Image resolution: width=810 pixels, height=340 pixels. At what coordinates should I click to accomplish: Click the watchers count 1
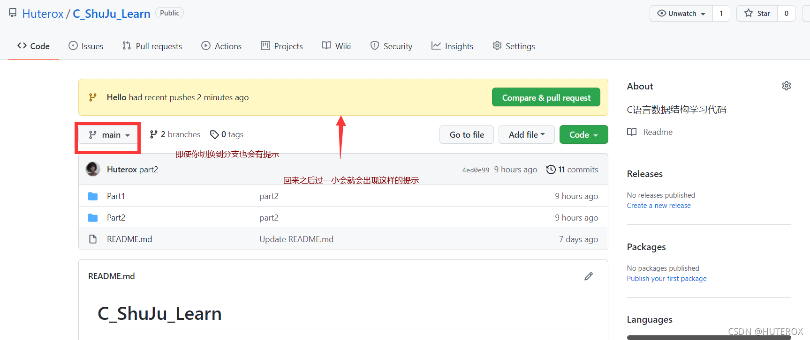[721, 13]
